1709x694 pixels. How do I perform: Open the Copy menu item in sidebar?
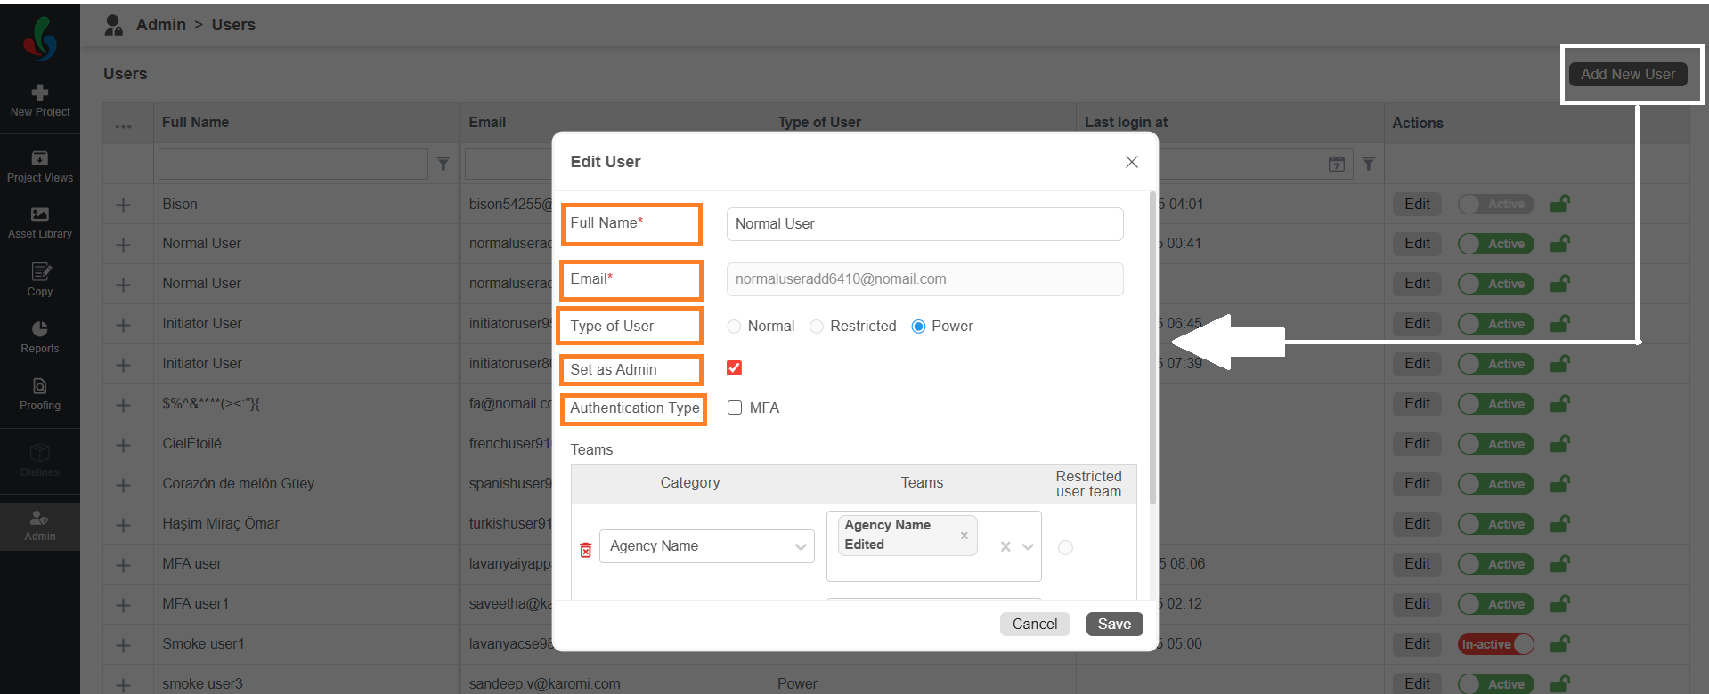click(x=40, y=279)
